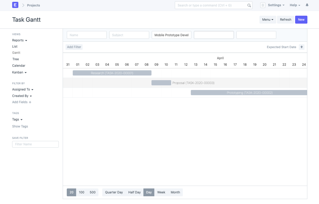Open the Menu dropdown

(268, 19)
